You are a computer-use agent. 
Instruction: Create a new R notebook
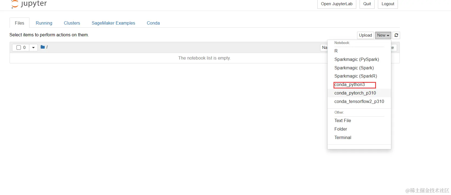pyautogui.click(x=359, y=51)
